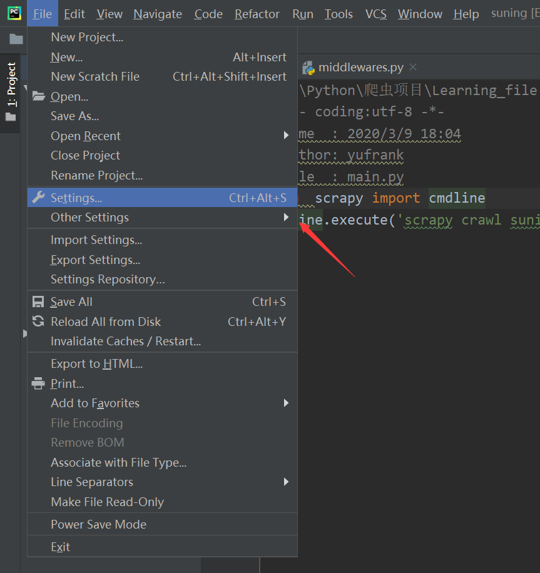
Task: Click the PyCharm application logo icon
Action: [13, 13]
